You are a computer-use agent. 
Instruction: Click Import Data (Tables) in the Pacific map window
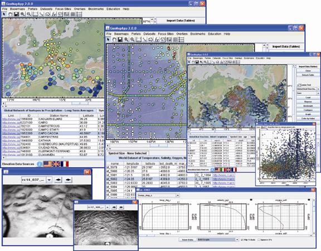[286, 47]
